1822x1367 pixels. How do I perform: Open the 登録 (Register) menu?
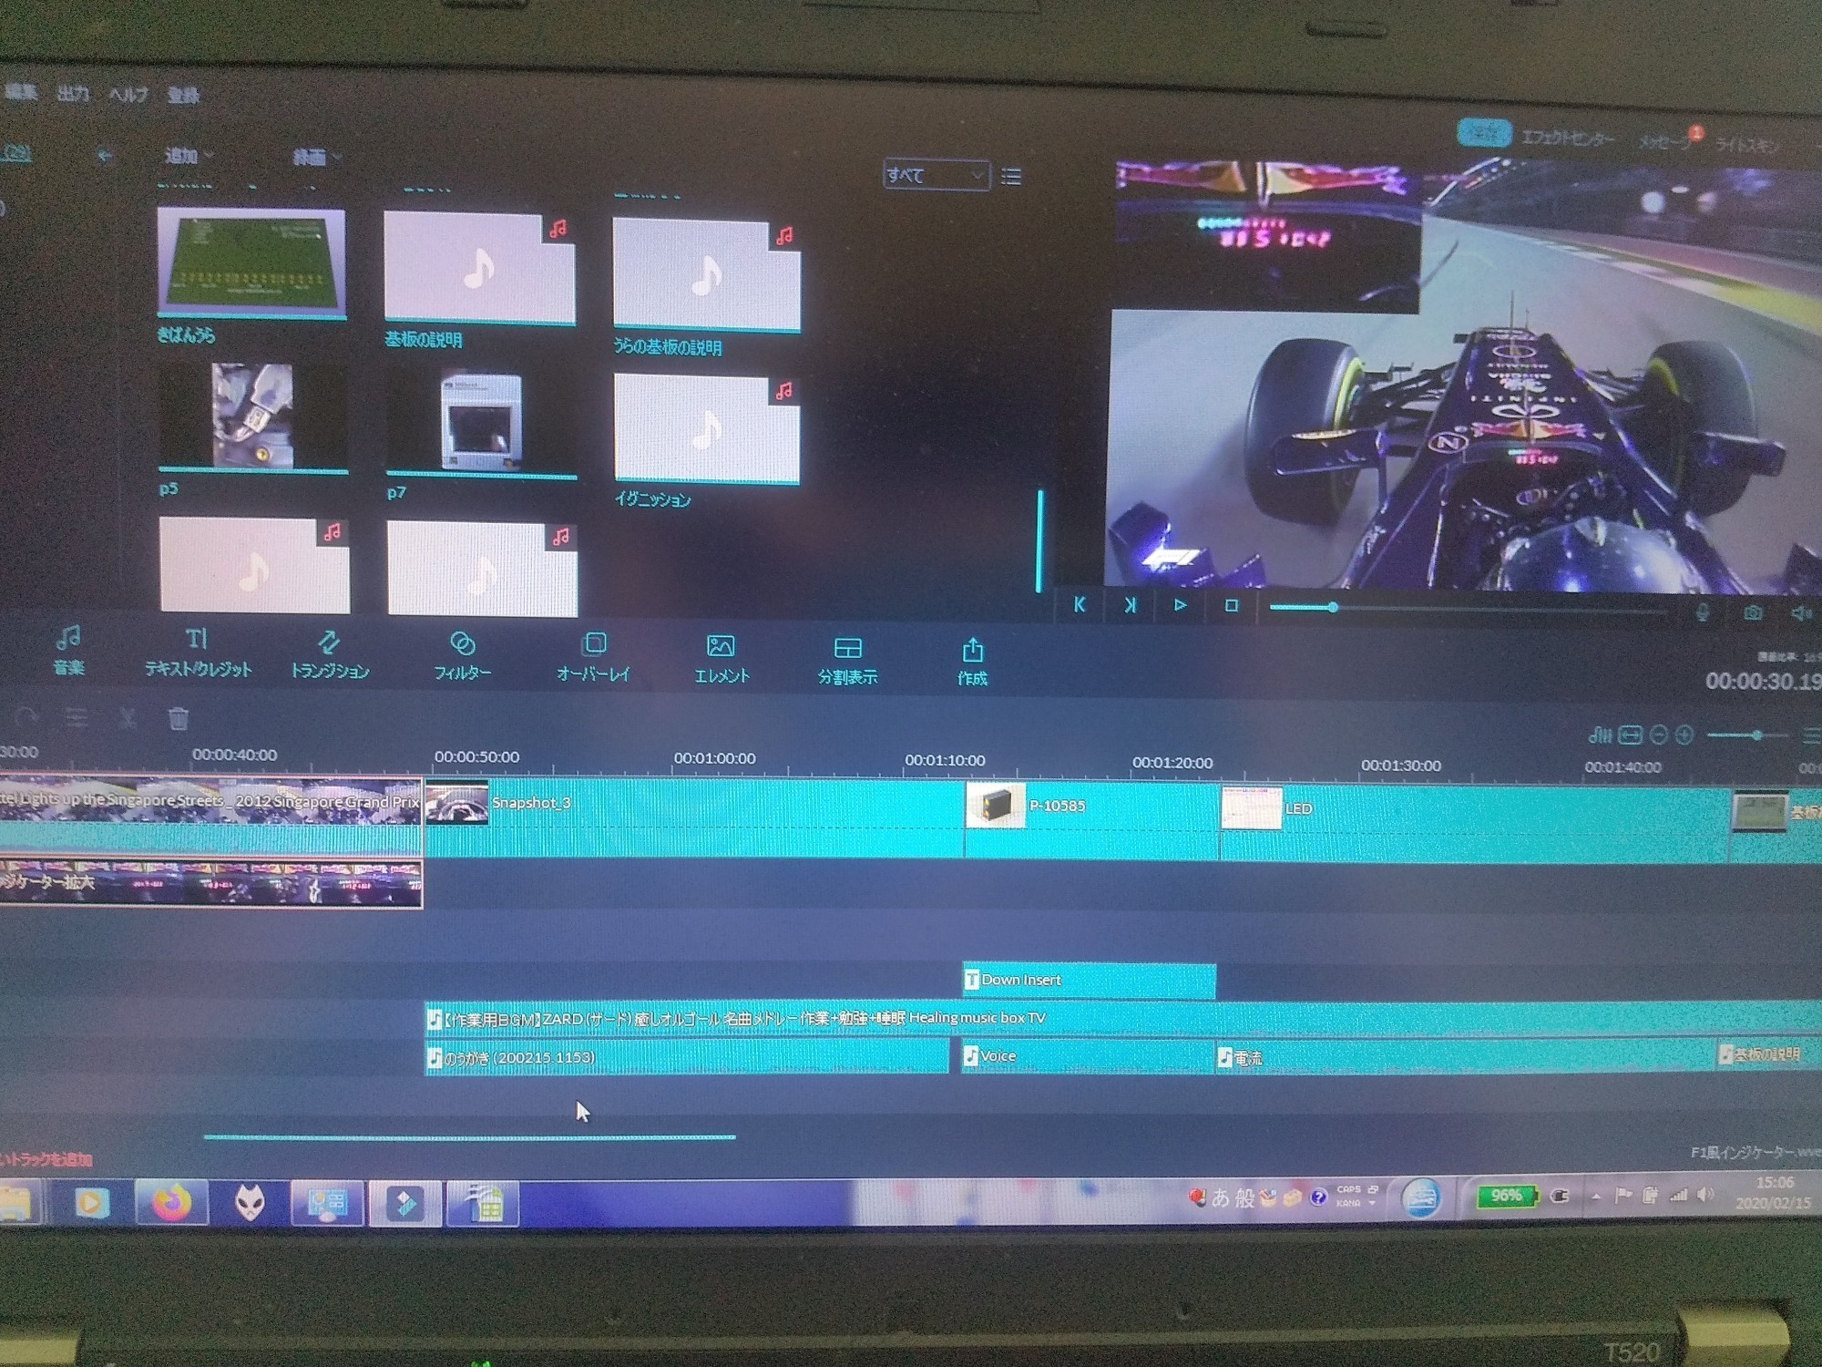click(183, 95)
